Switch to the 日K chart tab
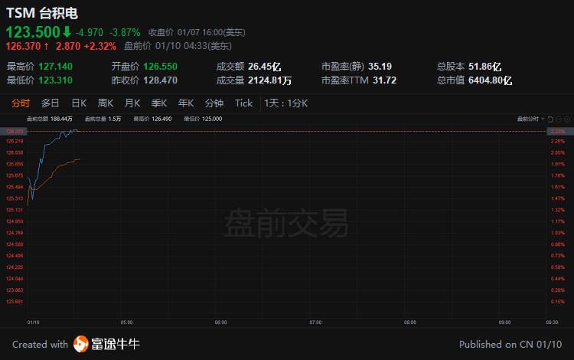Screen dimensions: 574x360 [79, 103]
